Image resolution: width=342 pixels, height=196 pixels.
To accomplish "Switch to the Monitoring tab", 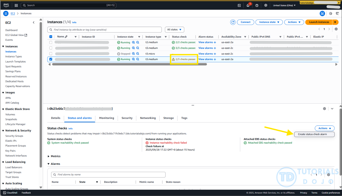I will (107, 118).
